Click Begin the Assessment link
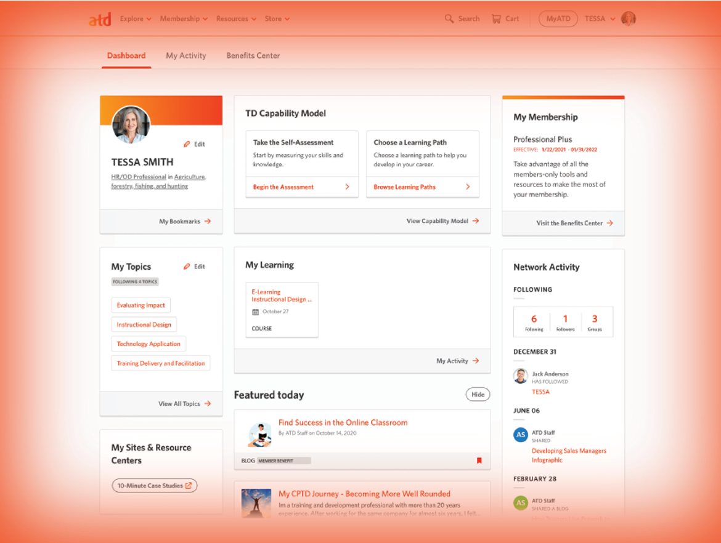Viewport: 721px width, 543px height. coord(283,187)
